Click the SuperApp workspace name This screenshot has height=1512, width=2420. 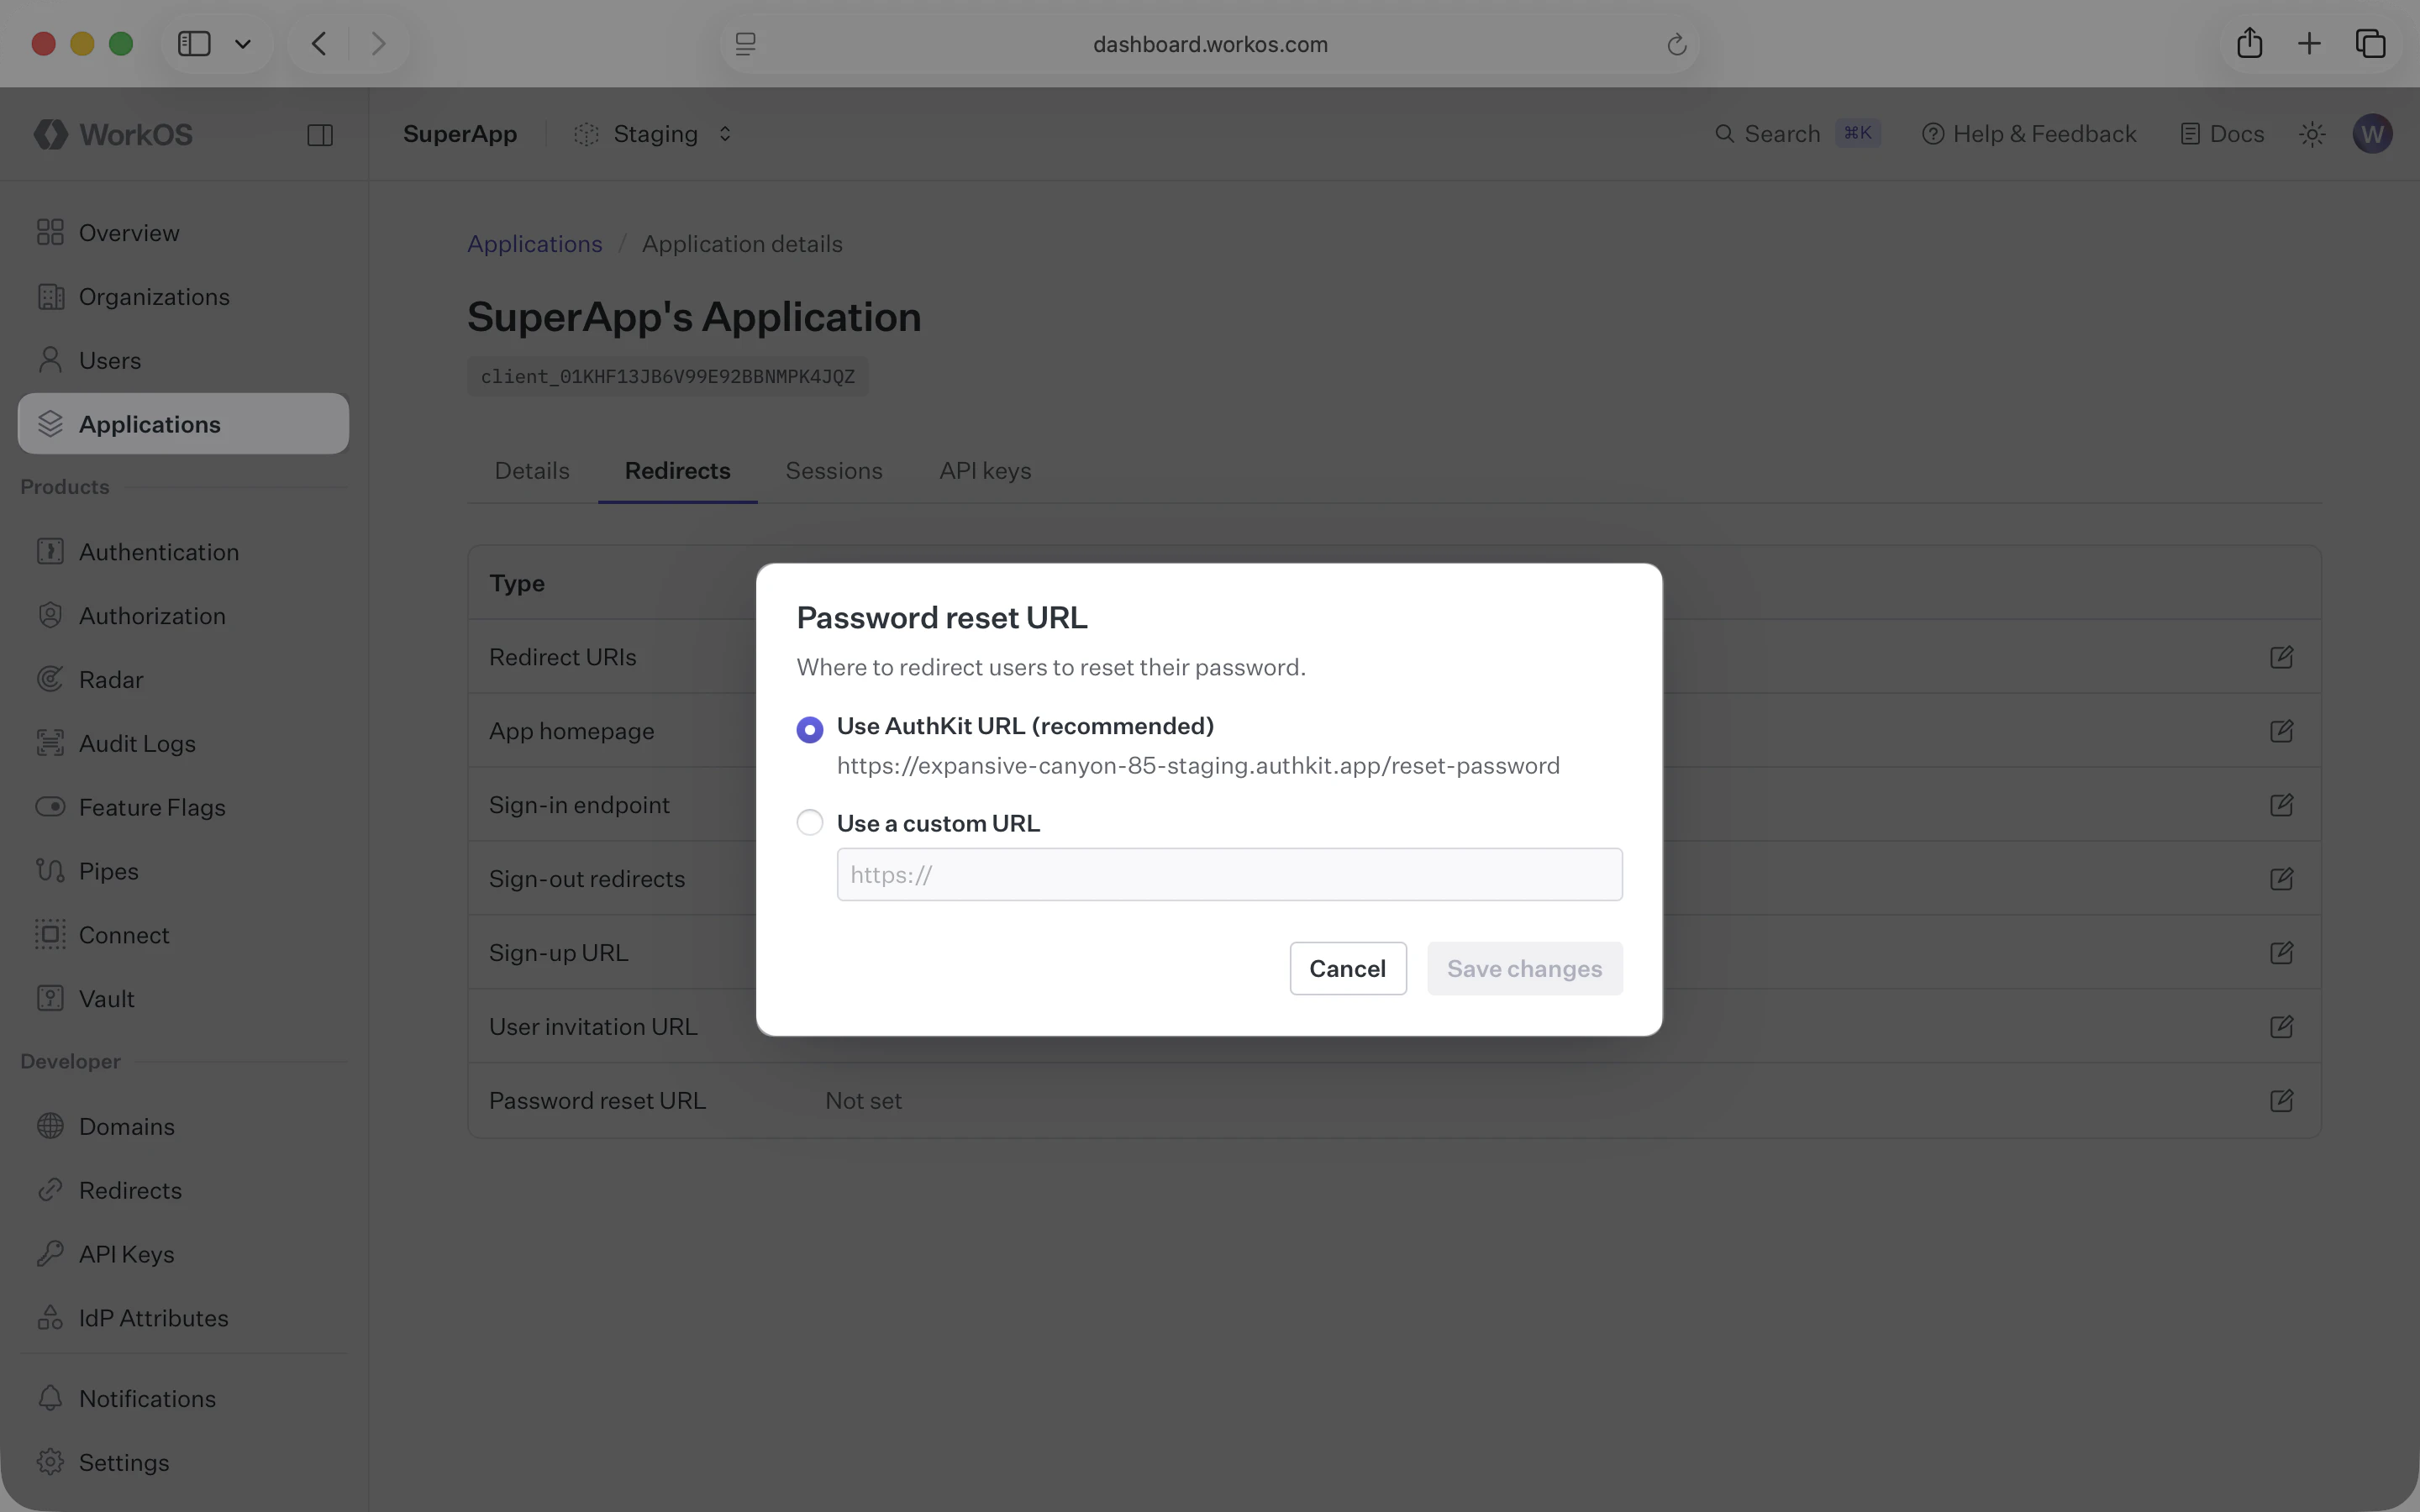pos(460,134)
